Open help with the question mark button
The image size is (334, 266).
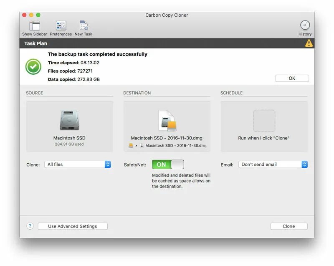pos(30,226)
